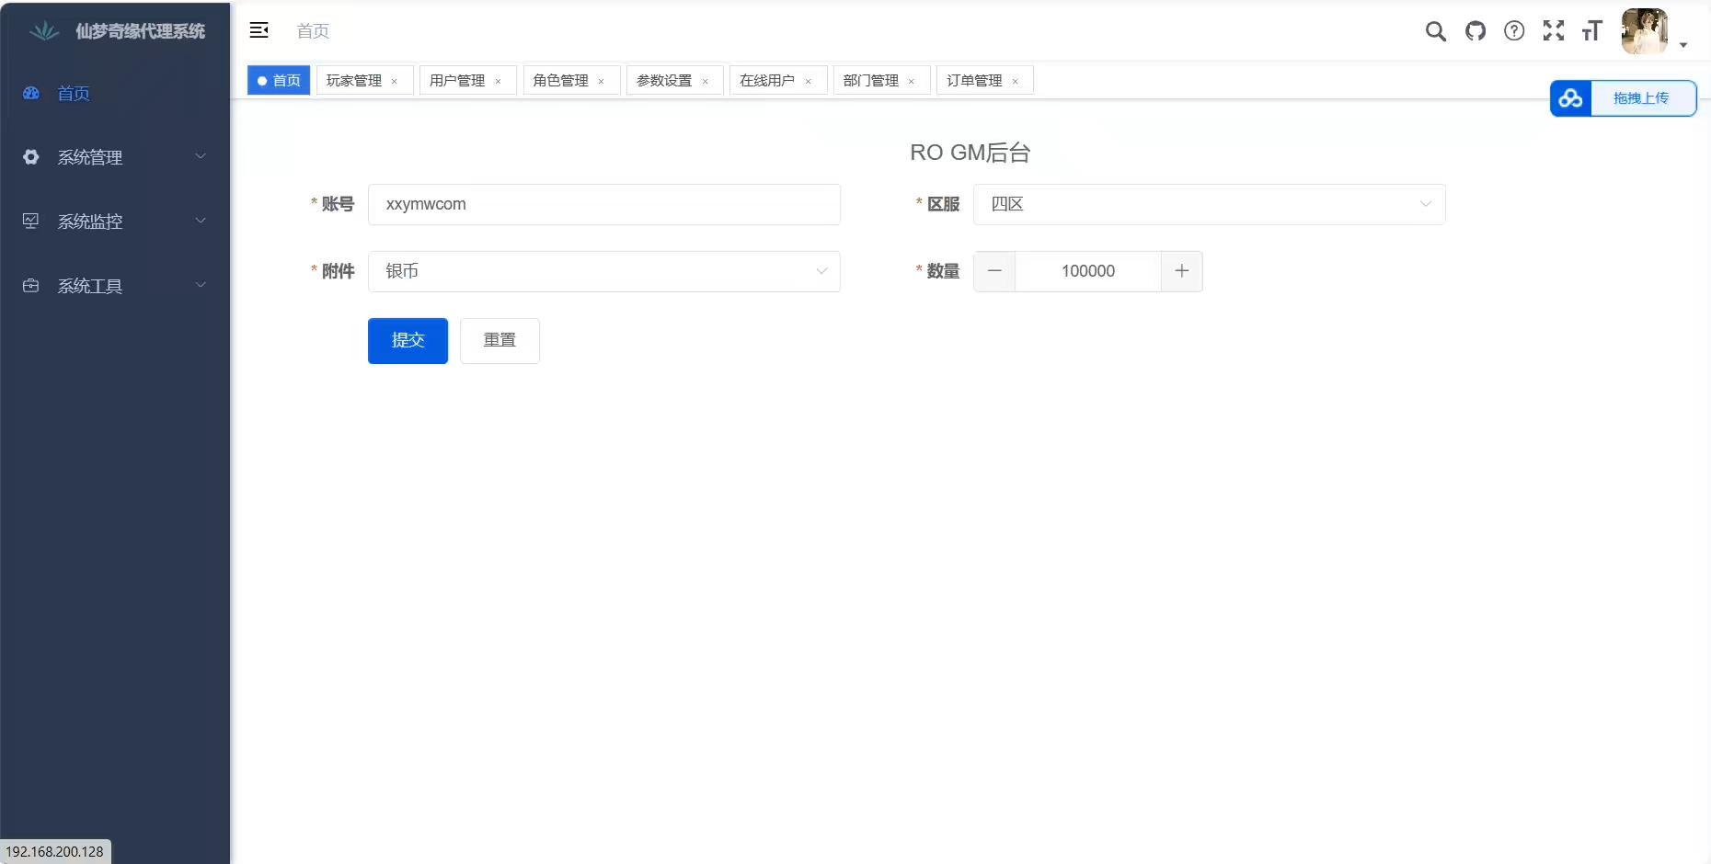The width and height of the screenshot is (1711, 864).
Task: Click the 系统监控 monitor icon
Action: pyautogui.click(x=31, y=222)
